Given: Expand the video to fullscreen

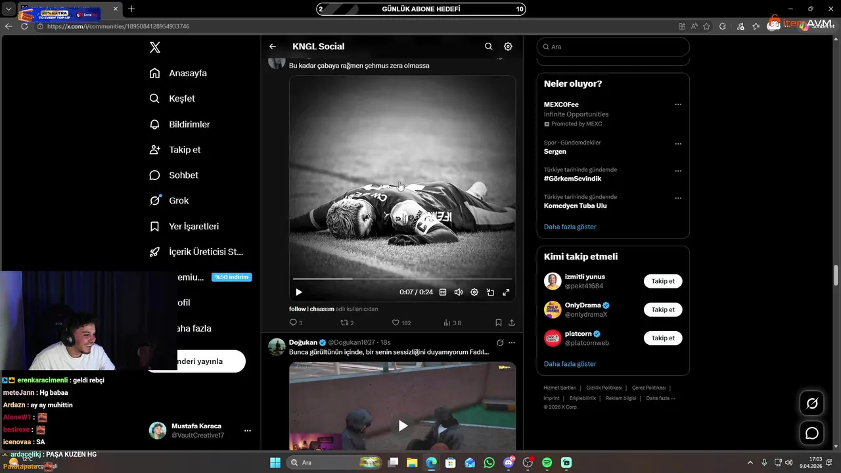Looking at the screenshot, I should tap(506, 292).
